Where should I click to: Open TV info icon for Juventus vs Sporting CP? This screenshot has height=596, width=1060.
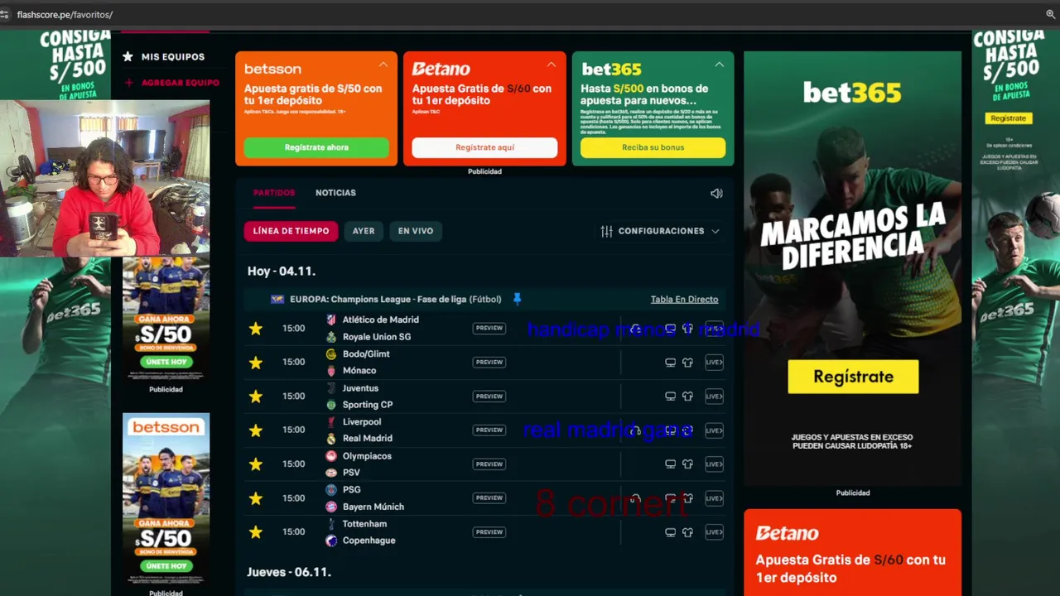[x=671, y=397]
